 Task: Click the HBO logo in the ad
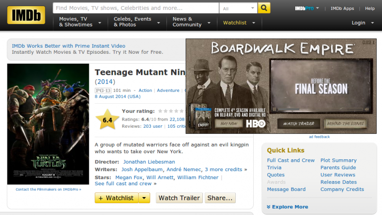(256, 124)
